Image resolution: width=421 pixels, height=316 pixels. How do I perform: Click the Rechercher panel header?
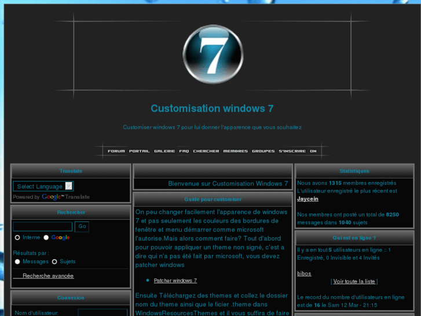pyautogui.click(x=71, y=212)
